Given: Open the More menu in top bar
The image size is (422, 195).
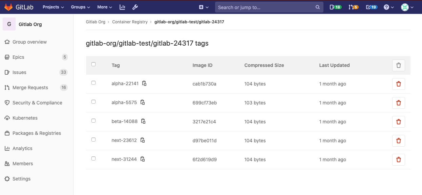Looking at the screenshot, I should [x=104, y=7].
